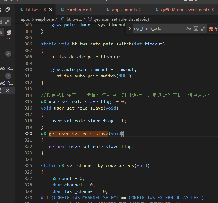Toggle Match Whole Word in find widget
The width and height of the screenshot is (218, 203).
[196, 29]
